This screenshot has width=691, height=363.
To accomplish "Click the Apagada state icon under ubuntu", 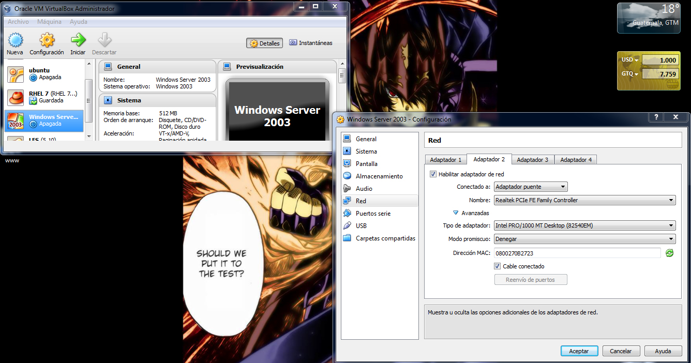I will 33,77.
